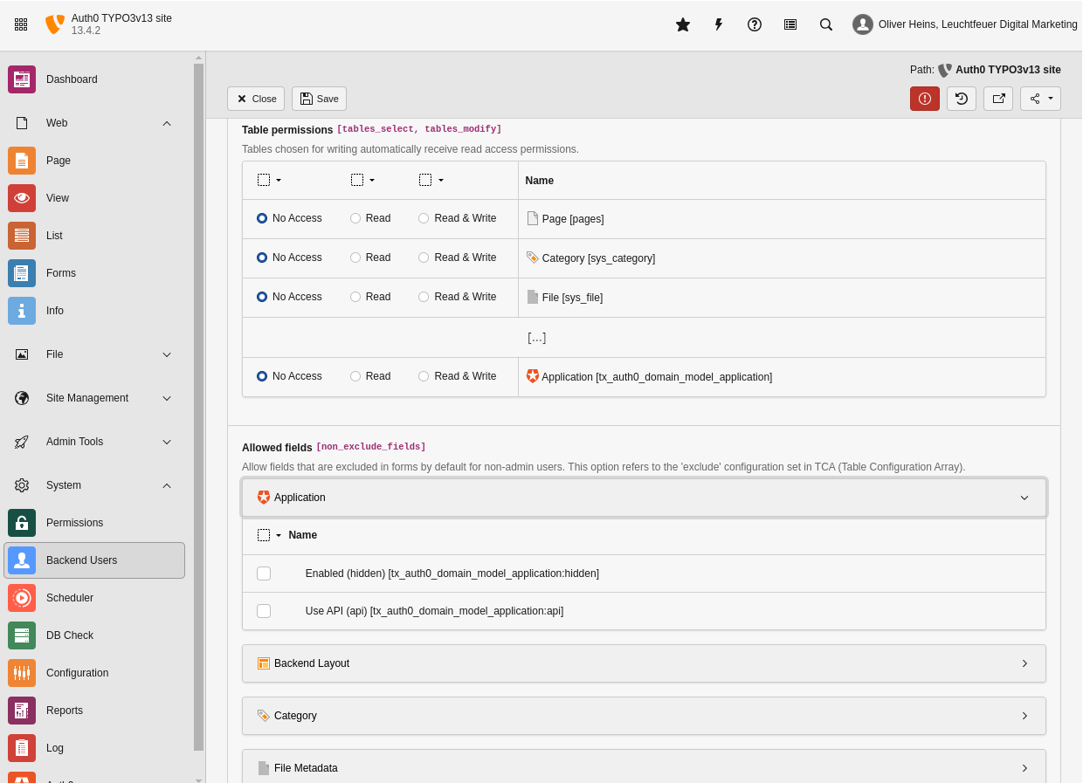Select Read & Write for Application table
The width and height of the screenshot is (1083, 783).
(x=424, y=376)
